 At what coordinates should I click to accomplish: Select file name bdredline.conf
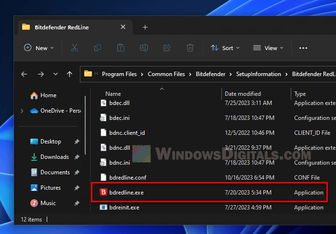(128, 178)
